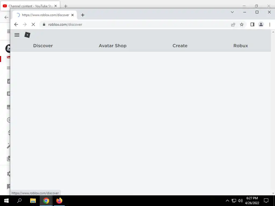The height and width of the screenshot is (206, 275).
Task: Open the volume tray icon
Action: click(x=240, y=201)
